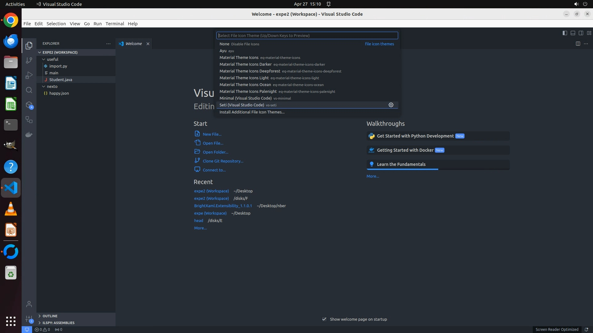The image size is (593, 333).
Task: Toggle the bottom panel layout icon
Action: click(573, 33)
